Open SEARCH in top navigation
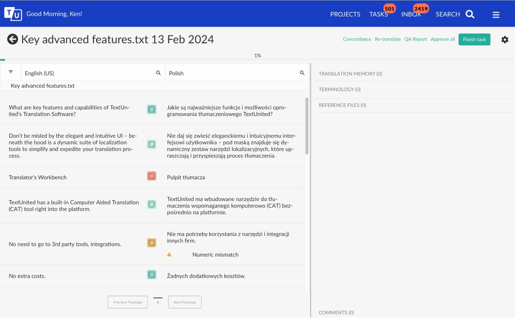Image resolution: width=515 pixels, height=319 pixels. pyautogui.click(x=448, y=14)
